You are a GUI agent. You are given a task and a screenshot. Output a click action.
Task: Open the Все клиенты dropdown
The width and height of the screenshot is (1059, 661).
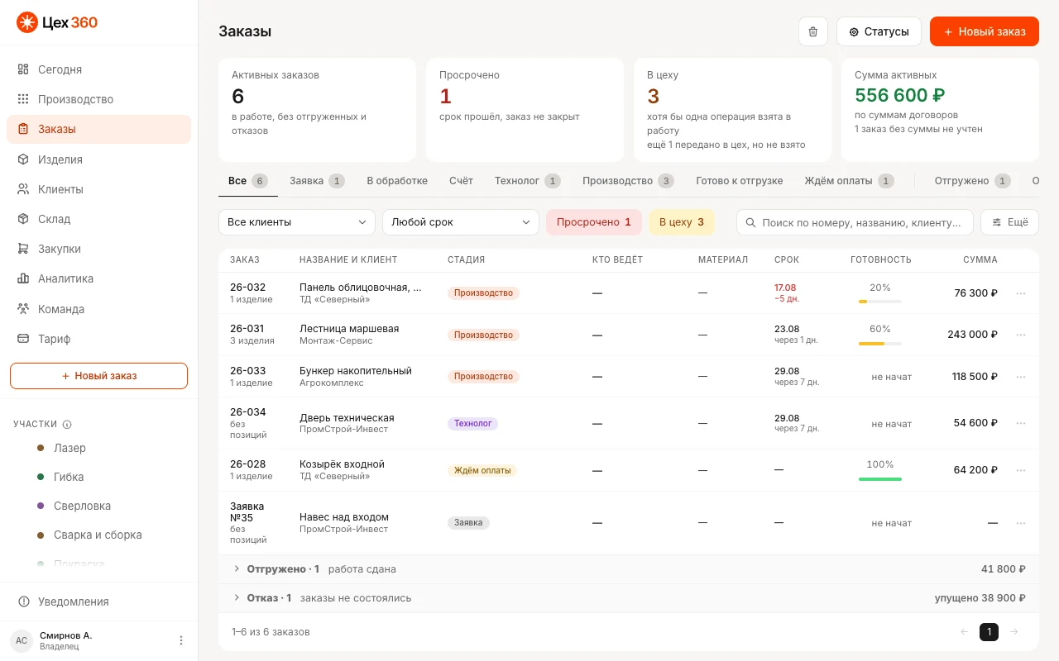(x=297, y=222)
